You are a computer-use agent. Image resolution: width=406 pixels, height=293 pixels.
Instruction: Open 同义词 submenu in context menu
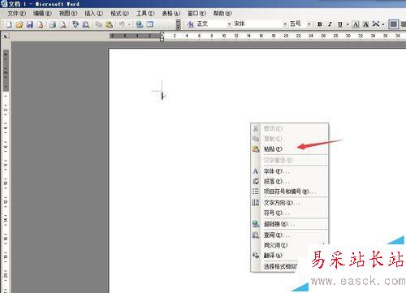click(290, 245)
